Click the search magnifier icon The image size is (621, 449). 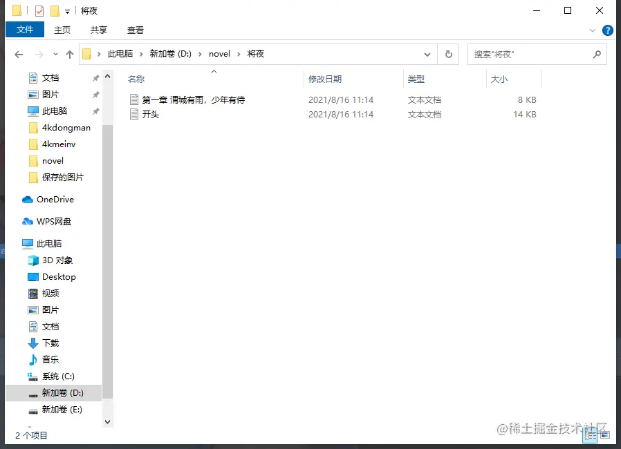coord(597,54)
